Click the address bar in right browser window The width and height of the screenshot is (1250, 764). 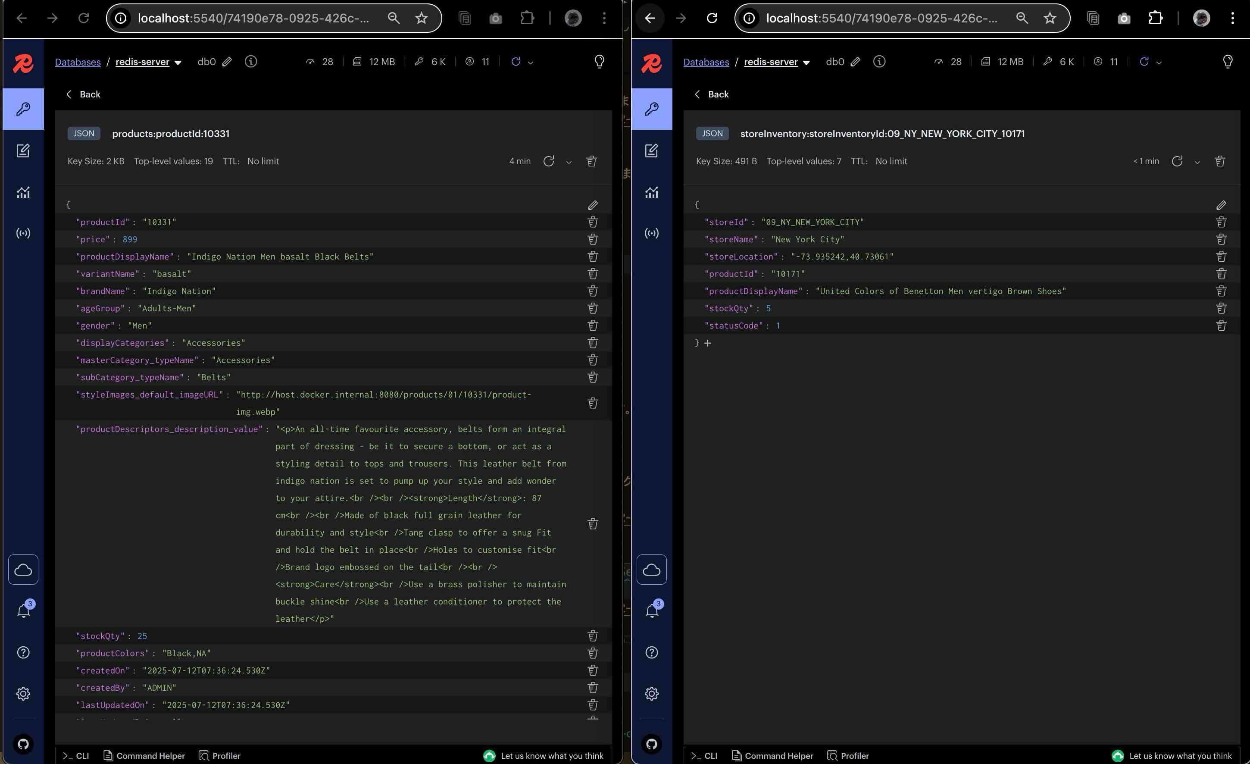(881, 18)
